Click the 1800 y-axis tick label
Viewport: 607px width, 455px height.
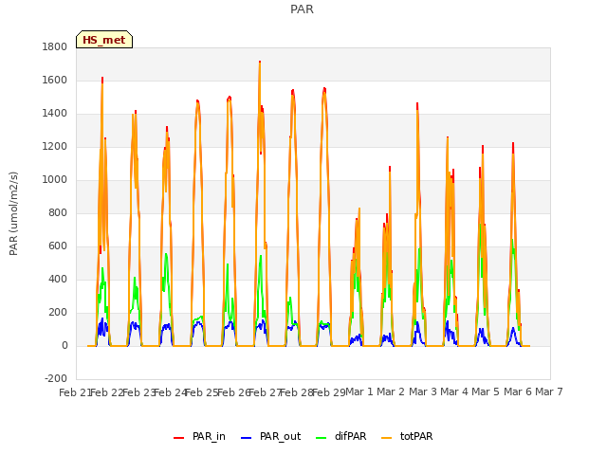point(55,46)
